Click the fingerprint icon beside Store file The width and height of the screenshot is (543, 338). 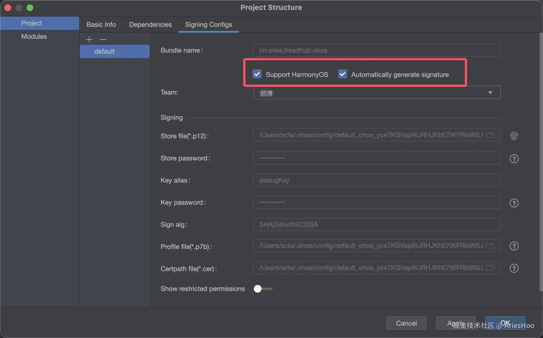(514, 136)
